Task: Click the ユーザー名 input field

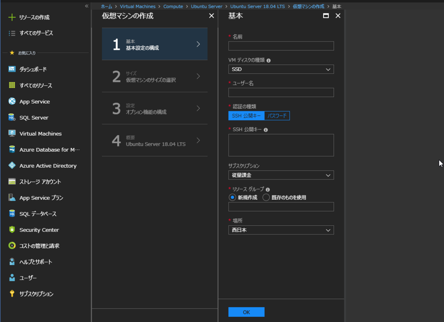Action: point(281,92)
